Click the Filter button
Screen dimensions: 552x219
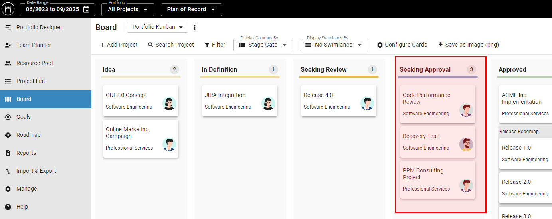[215, 45]
